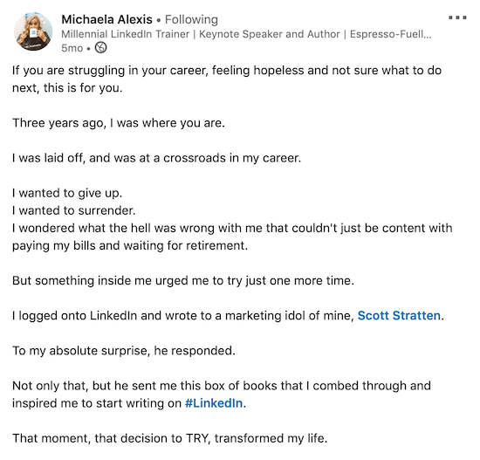Follow the #LinkedIn hashtag link
Image resolution: width=480 pixels, height=460 pixels.
(x=214, y=403)
